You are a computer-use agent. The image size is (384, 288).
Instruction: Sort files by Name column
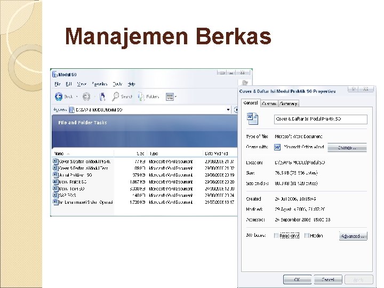[83, 154]
